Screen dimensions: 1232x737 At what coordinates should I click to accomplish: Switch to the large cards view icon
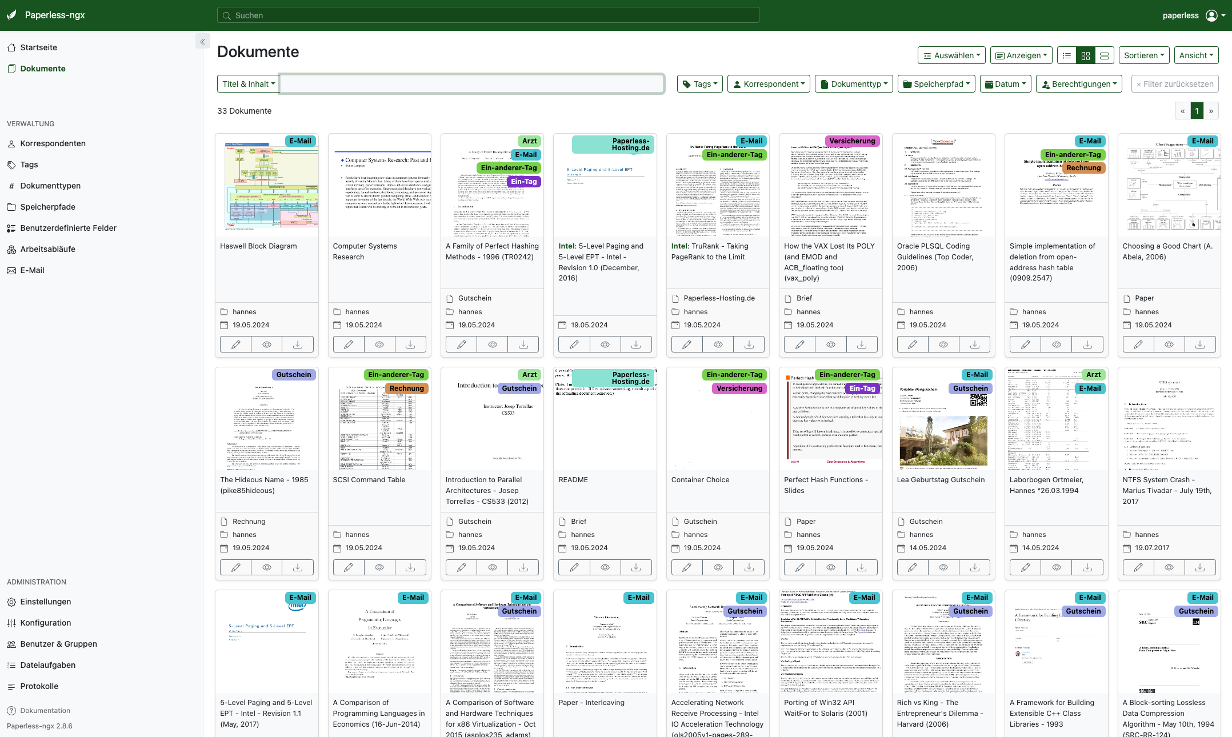pos(1104,55)
